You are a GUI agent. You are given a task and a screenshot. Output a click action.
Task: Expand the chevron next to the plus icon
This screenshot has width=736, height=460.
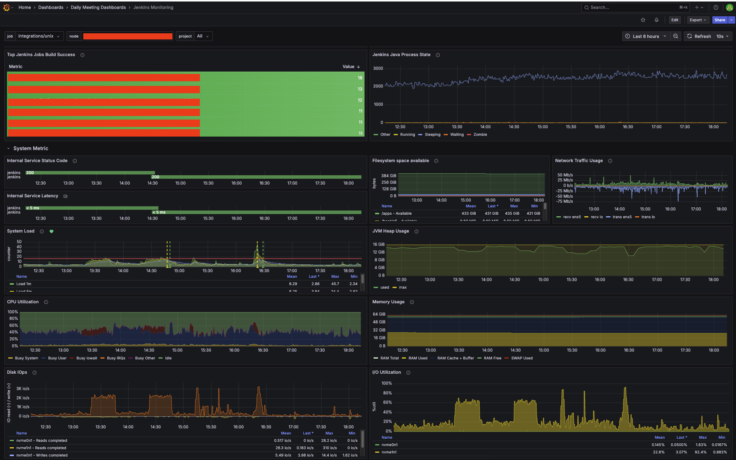(x=702, y=7)
